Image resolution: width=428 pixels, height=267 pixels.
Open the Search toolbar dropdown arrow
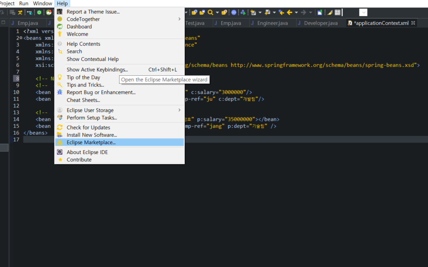tap(217, 12)
